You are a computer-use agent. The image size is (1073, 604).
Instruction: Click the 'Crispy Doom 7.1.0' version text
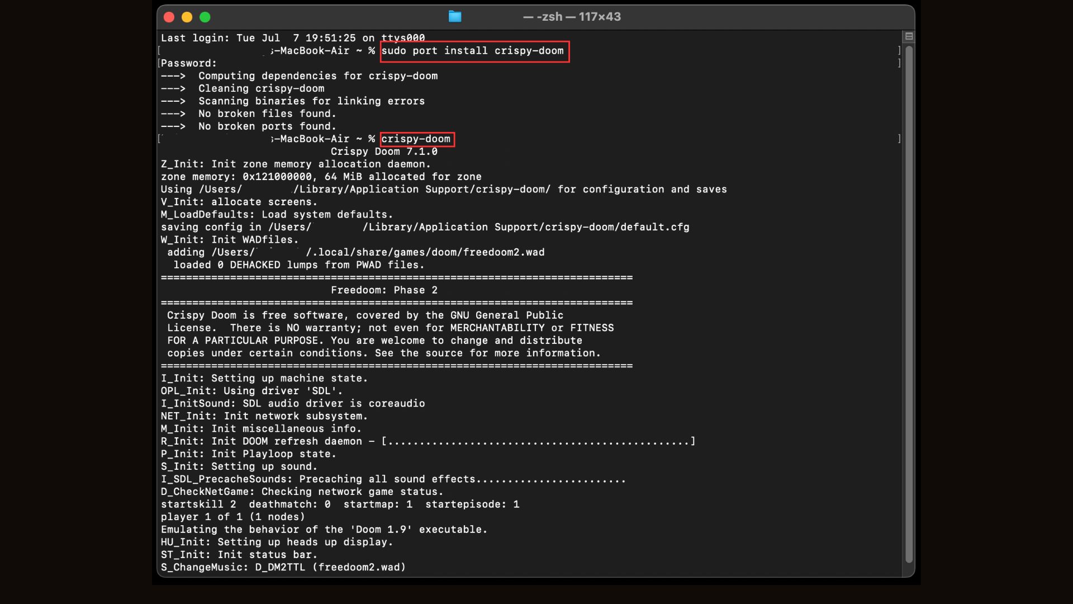tap(384, 152)
